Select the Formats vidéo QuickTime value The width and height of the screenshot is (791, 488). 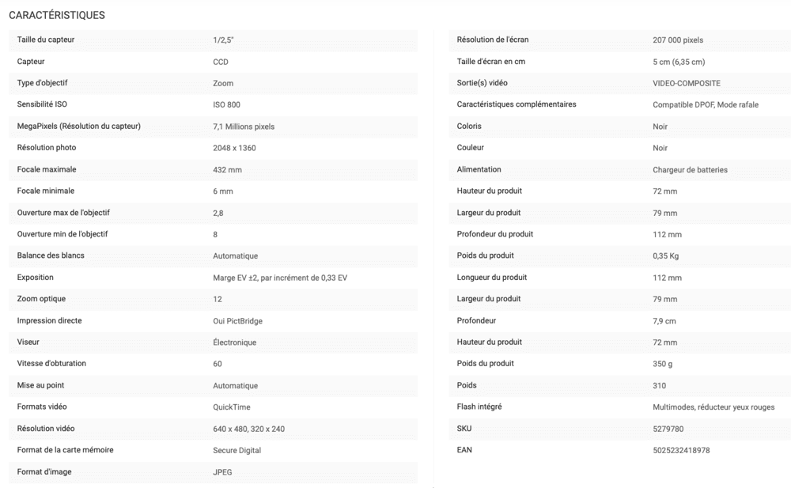[x=232, y=407]
